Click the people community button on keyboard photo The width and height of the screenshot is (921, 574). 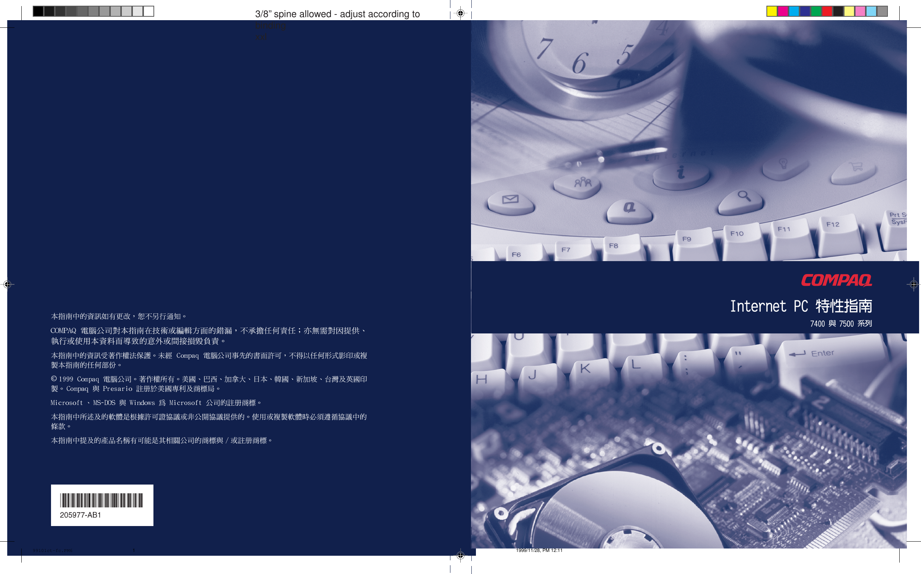(x=578, y=186)
